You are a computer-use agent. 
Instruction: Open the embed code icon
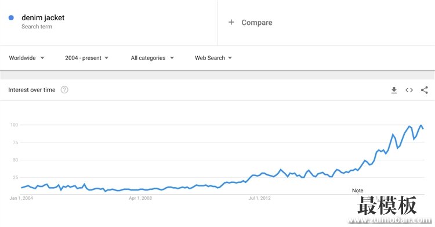tap(409, 90)
